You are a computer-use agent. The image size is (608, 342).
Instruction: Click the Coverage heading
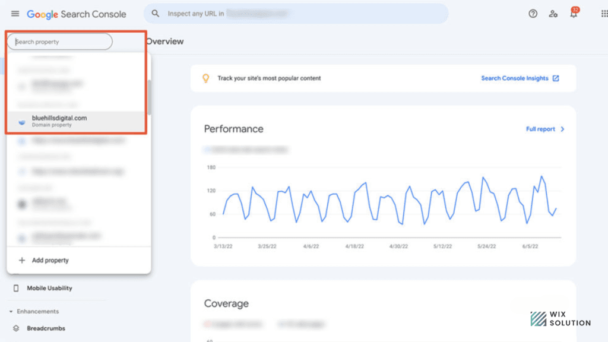(x=226, y=303)
